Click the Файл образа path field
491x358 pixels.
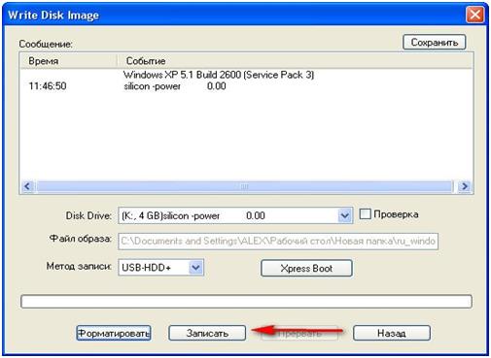point(278,242)
